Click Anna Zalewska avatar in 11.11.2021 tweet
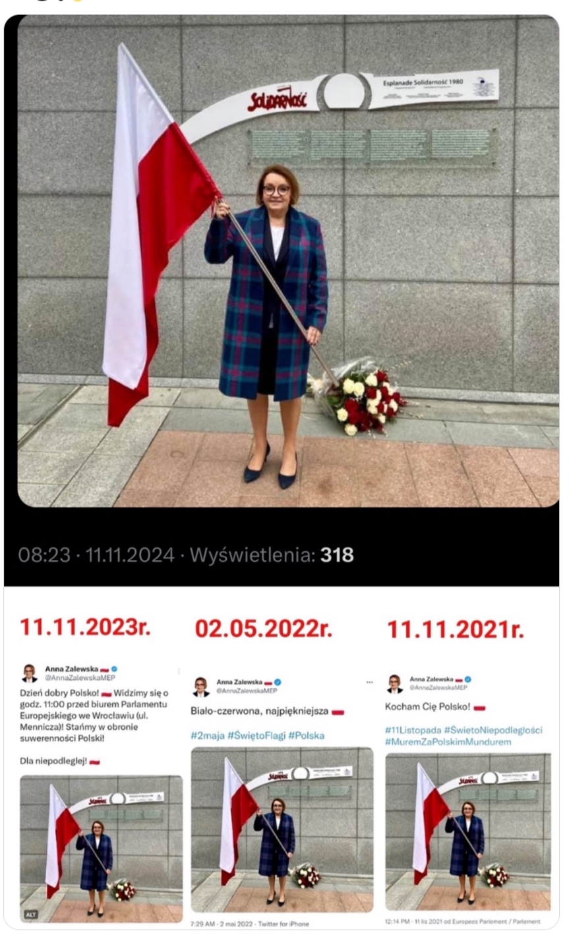The width and height of the screenshot is (569, 937). point(394,682)
